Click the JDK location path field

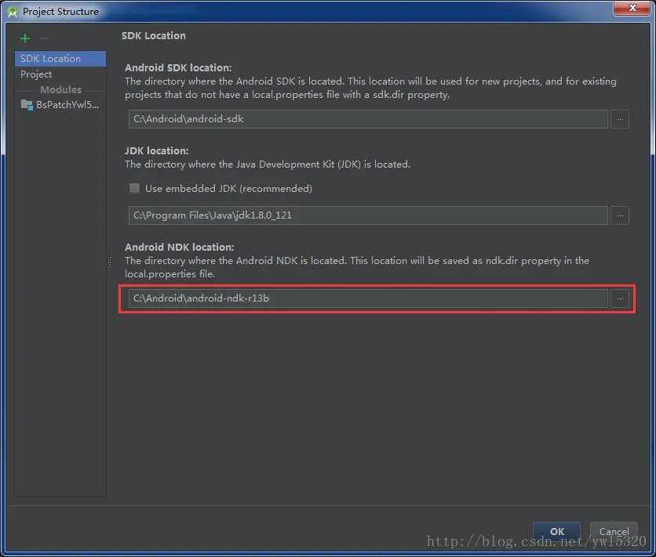pyautogui.click(x=368, y=215)
